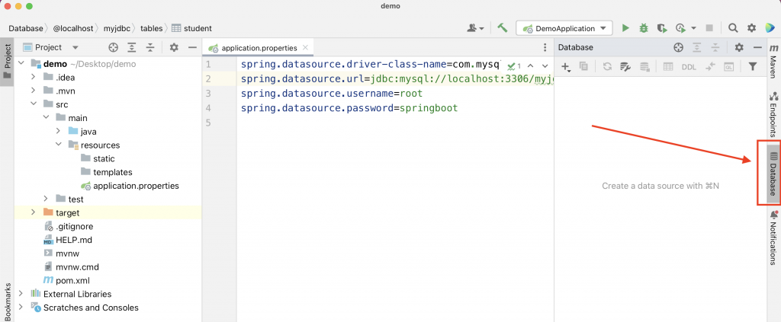Open the Code With Me user dropdown
Screen dimensions: 781x322
[x=476, y=28]
